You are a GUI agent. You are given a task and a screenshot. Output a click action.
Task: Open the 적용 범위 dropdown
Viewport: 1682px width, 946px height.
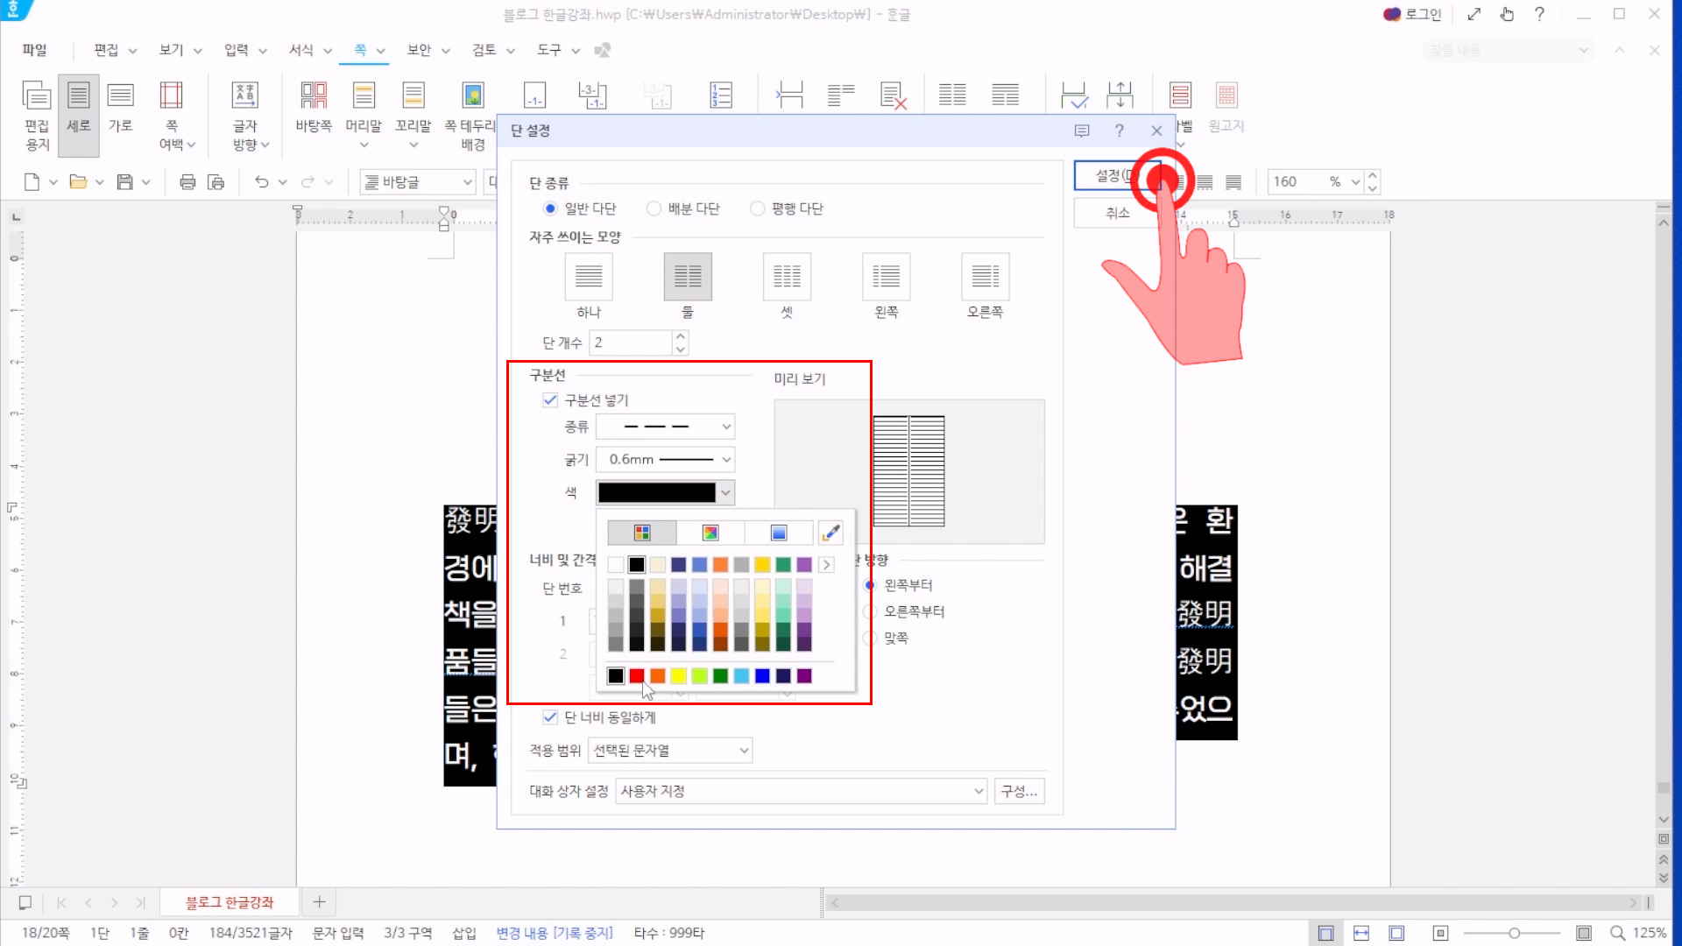click(670, 751)
